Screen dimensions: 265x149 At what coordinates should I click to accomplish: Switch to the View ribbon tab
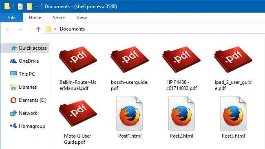point(82,18)
